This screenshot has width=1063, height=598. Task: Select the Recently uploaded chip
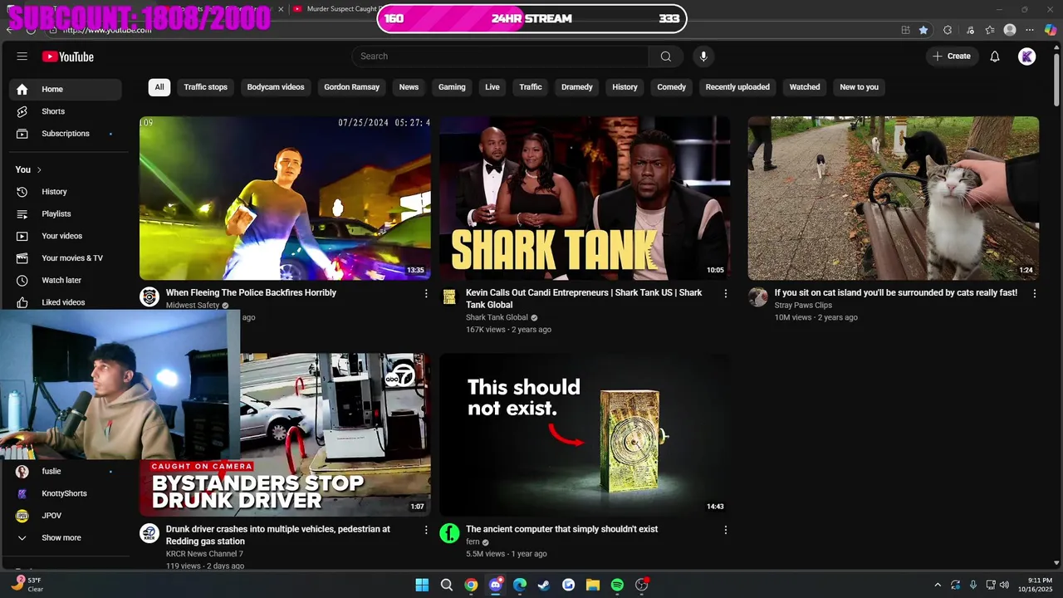(x=737, y=87)
